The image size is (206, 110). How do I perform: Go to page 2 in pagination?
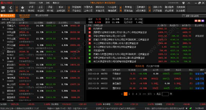(x=129, y=94)
